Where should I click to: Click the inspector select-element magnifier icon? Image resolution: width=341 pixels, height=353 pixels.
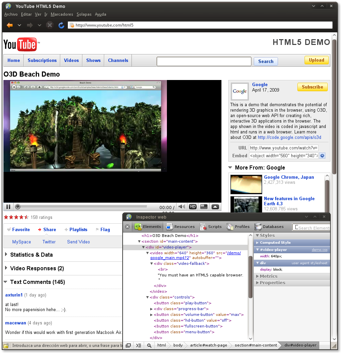coord(149,346)
